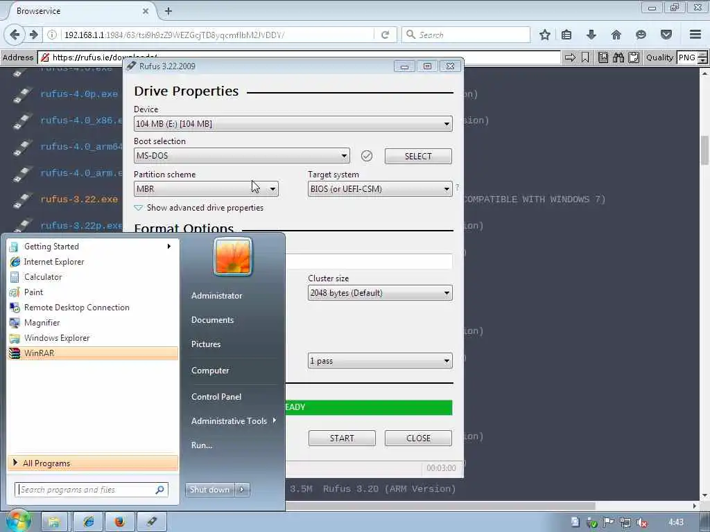This screenshot has width=710, height=532.
Task: Click Browservice bookmark ribbon icon
Action: tap(585, 57)
